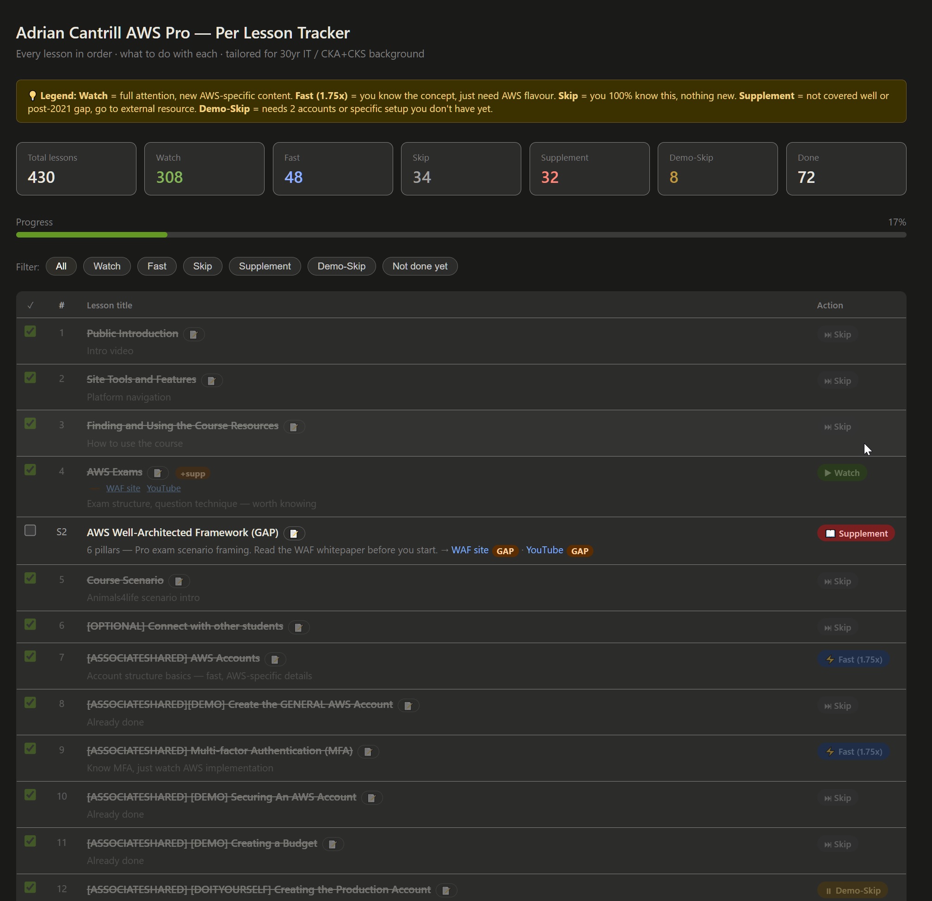The image size is (932, 901).
Task: Filter lessons by Supplement
Action: [265, 266]
